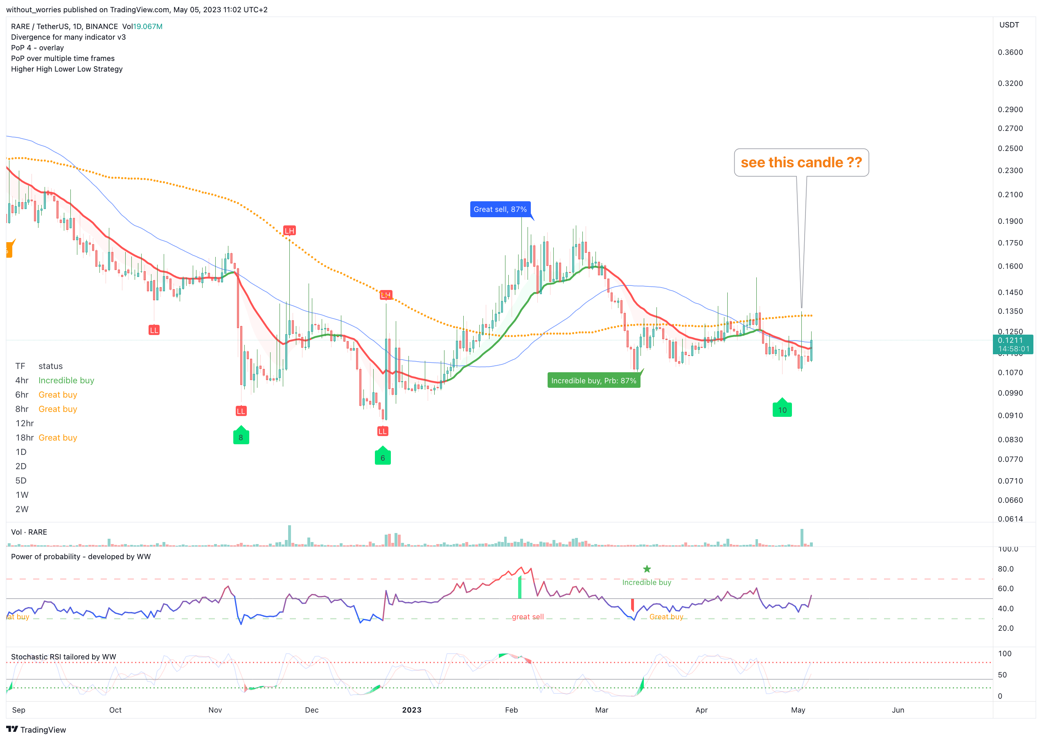Click the LH label near late November
Image resolution: width=1042 pixels, height=740 pixels.
coord(289,231)
